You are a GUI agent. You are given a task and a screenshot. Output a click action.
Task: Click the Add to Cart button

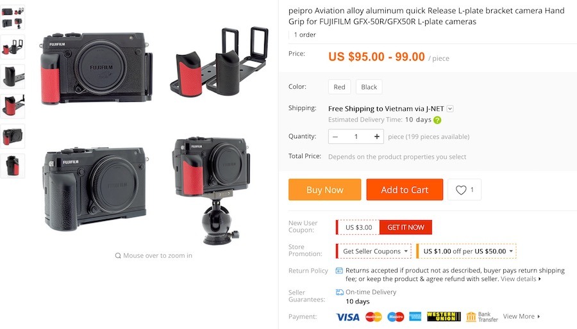(405, 189)
